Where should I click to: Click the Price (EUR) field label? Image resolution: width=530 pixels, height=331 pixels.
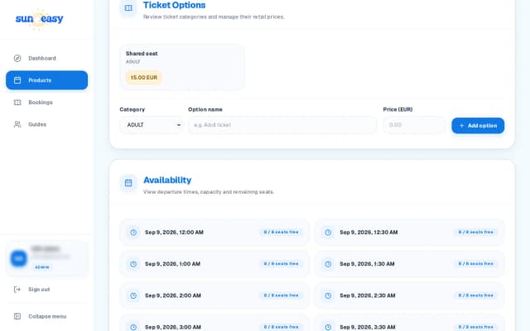(x=397, y=109)
